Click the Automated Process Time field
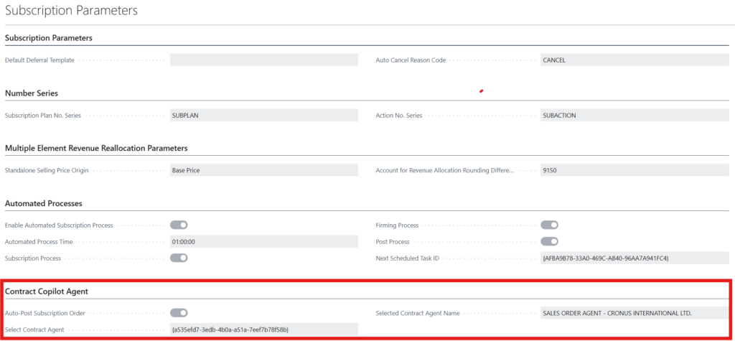 click(x=263, y=242)
